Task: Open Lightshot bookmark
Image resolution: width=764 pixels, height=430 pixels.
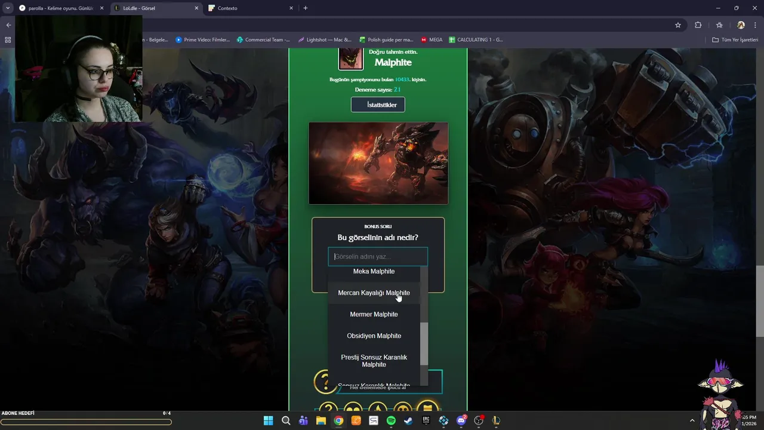Action: click(x=325, y=40)
